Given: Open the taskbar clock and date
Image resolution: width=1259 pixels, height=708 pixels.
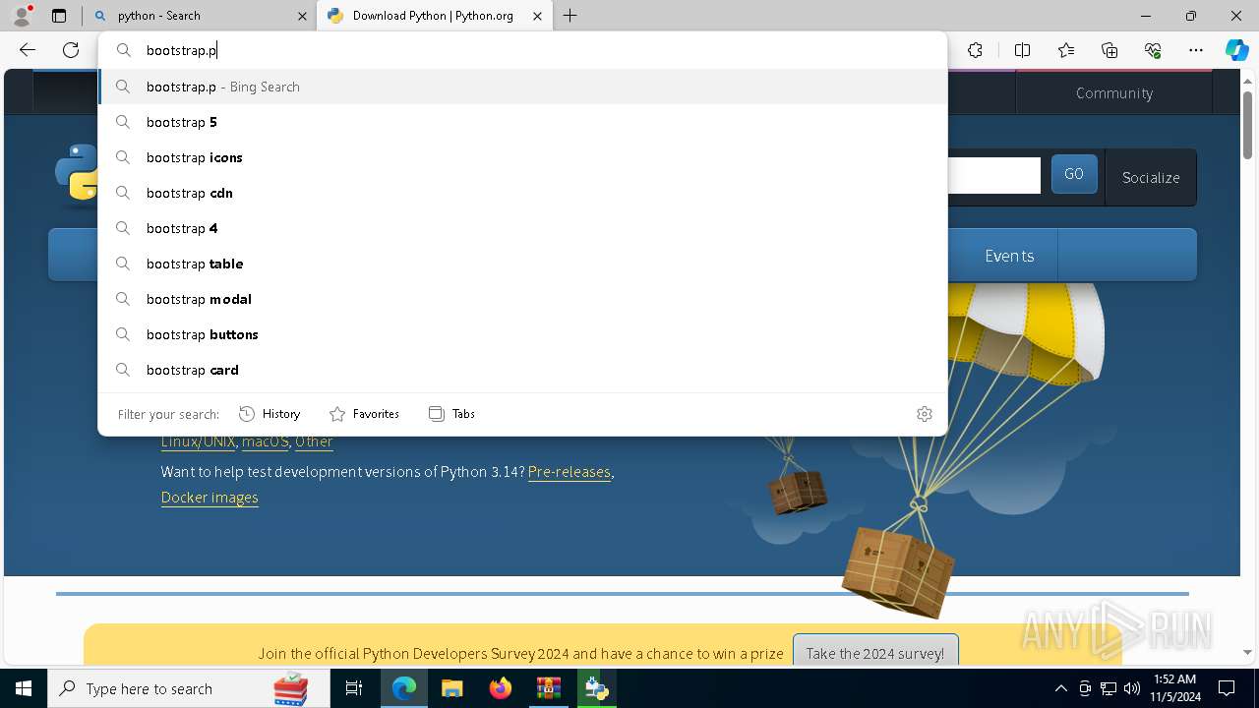Looking at the screenshot, I should click(1174, 688).
